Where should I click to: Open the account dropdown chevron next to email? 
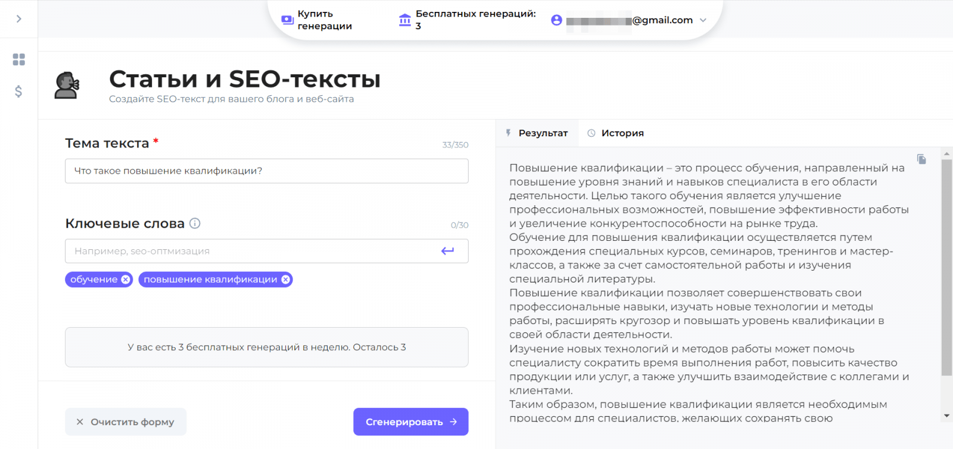[703, 20]
